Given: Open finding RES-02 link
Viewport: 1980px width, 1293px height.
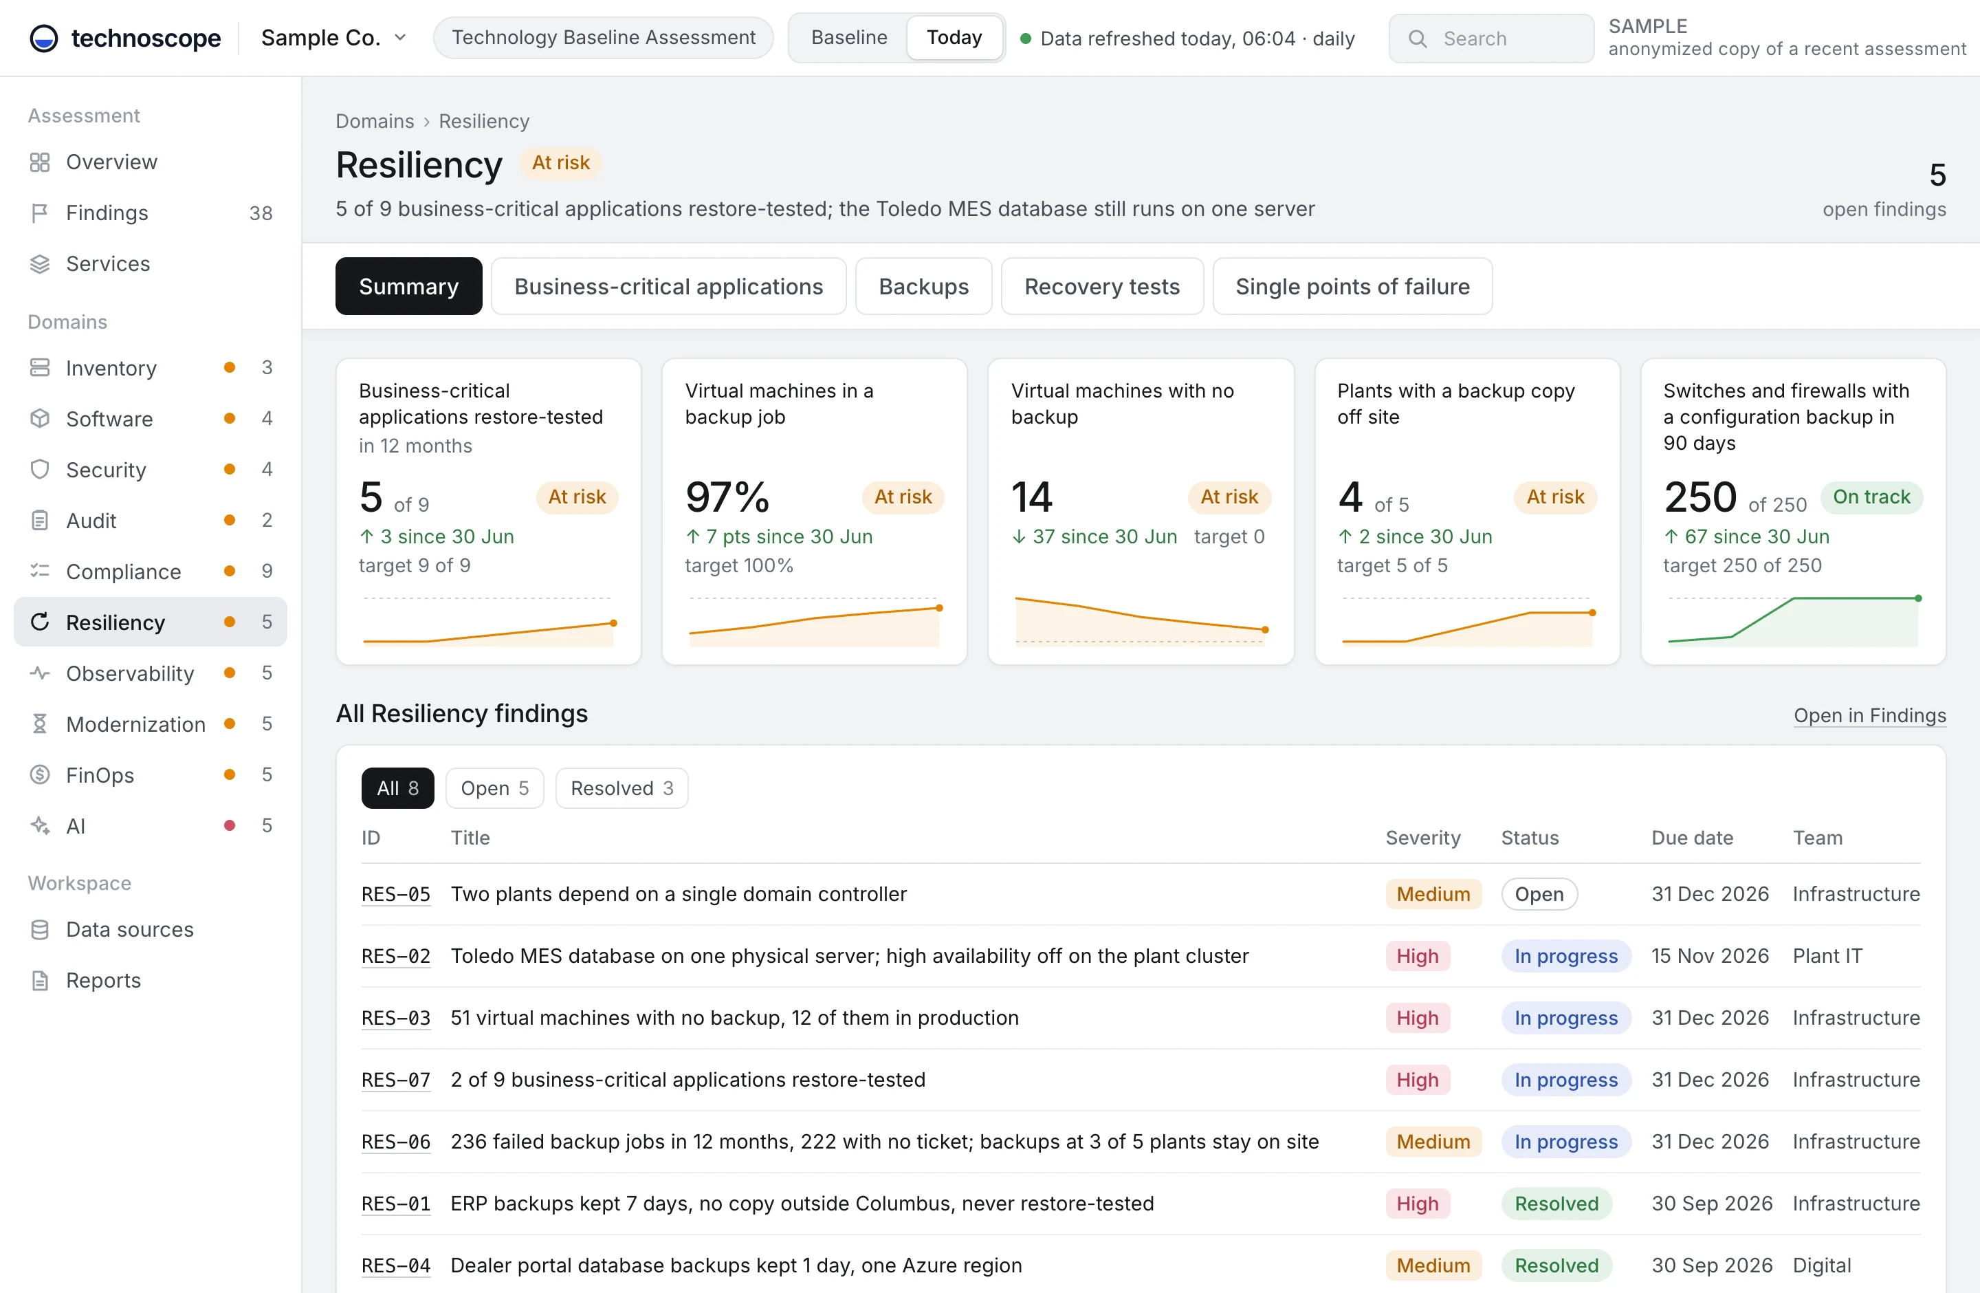Looking at the screenshot, I should click(396, 956).
